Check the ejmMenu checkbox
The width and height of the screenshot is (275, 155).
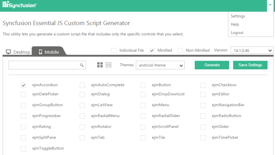143,105
